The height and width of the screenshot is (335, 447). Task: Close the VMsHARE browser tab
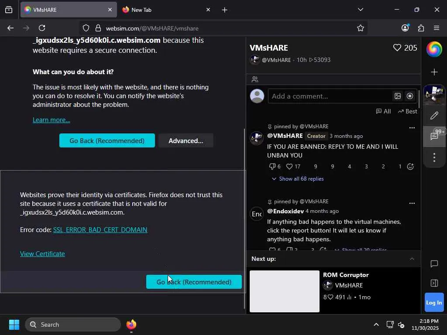tap(110, 10)
